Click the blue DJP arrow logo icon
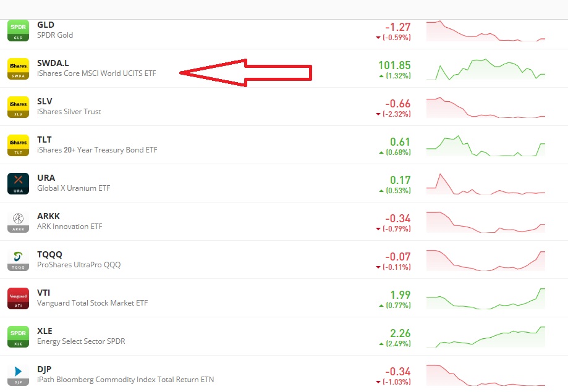 point(18,375)
